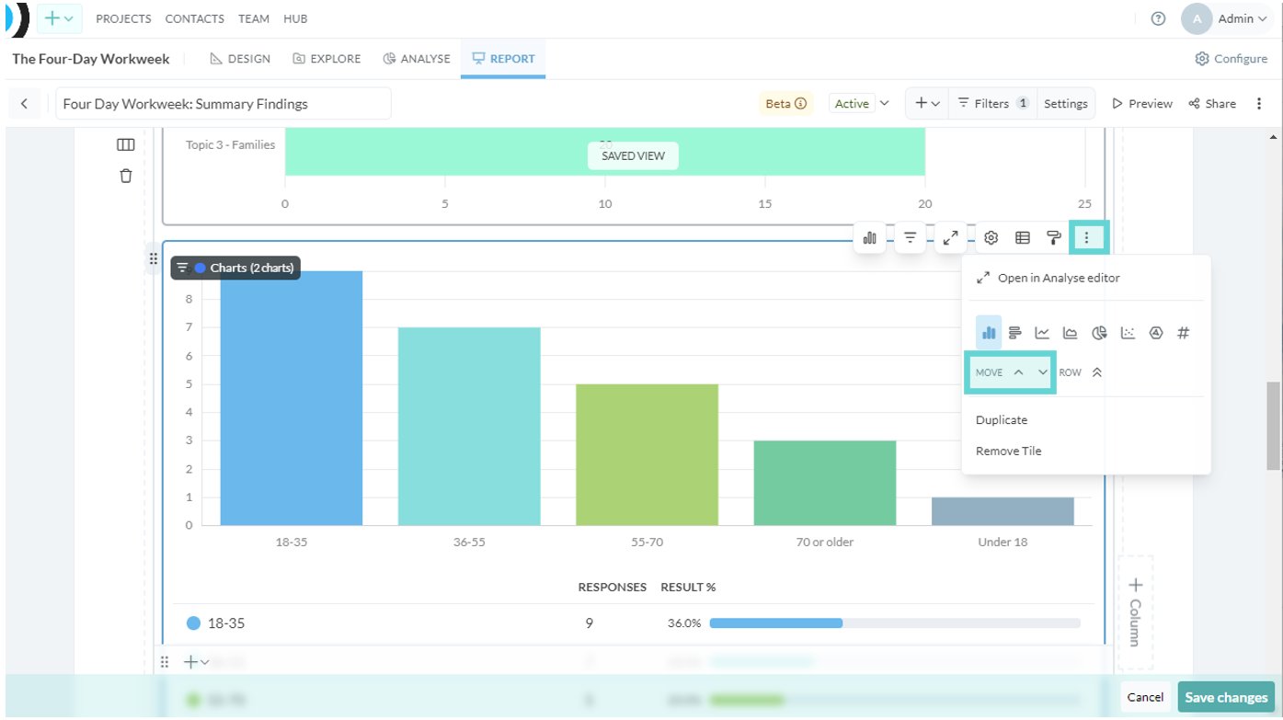This screenshot has width=1283, height=720.
Task: Click the Save changes button
Action: pos(1228,697)
